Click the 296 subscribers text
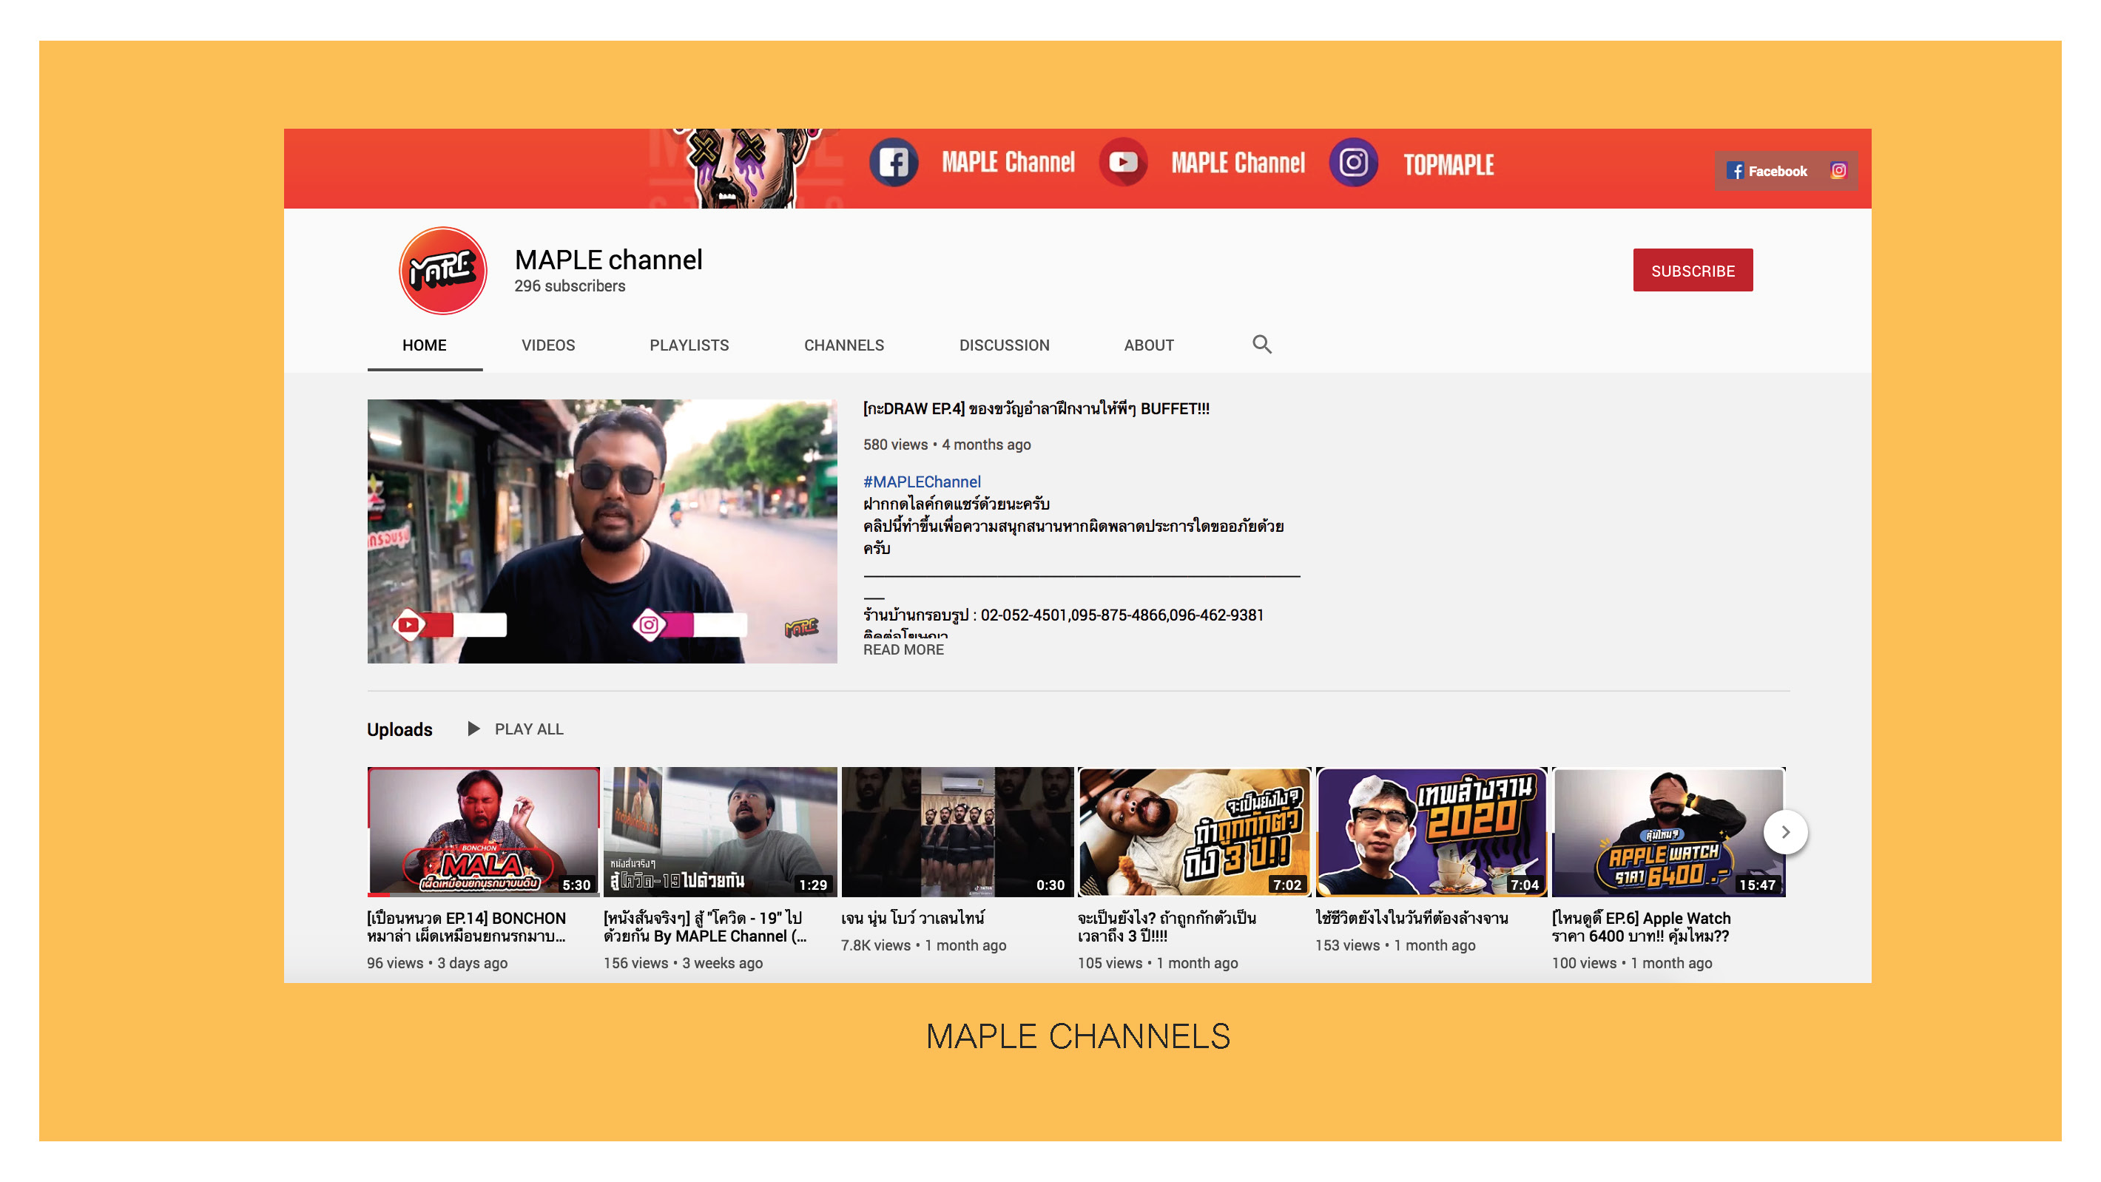 coord(570,286)
